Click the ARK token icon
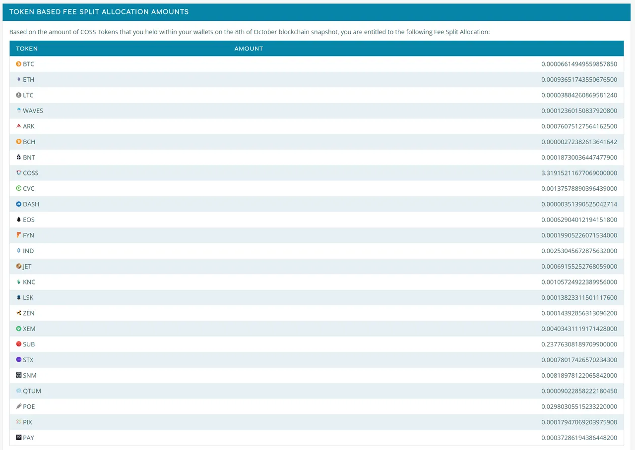635x450 pixels. (x=19, y=126)
